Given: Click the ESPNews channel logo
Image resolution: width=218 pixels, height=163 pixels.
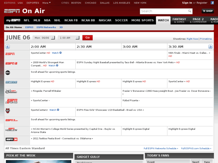Looking at the screenshot, I should [11, 82].
